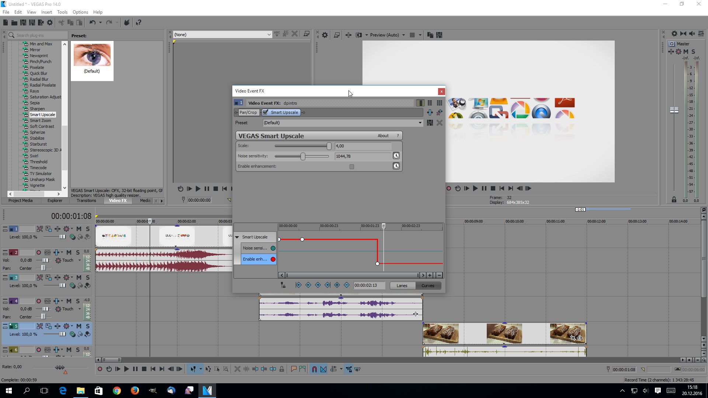Click Play button in video preview transport
This screenshot has width=708, height=398.
[475, 188]
